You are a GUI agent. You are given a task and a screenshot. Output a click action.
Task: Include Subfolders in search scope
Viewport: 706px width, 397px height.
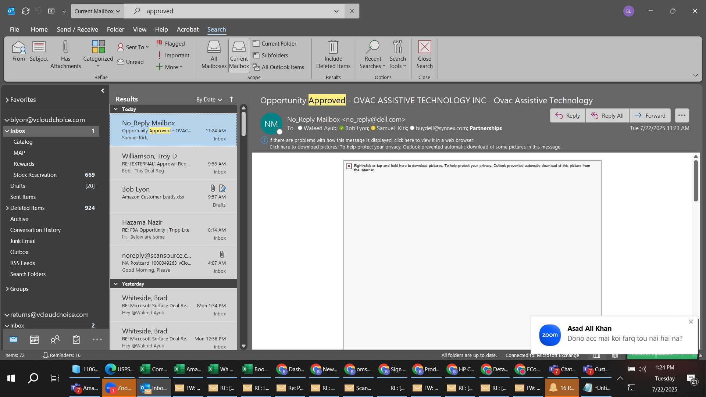(270, 55)
